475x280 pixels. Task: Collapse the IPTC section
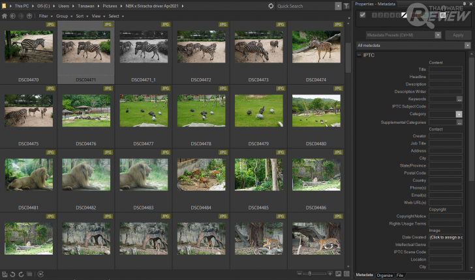359,55
